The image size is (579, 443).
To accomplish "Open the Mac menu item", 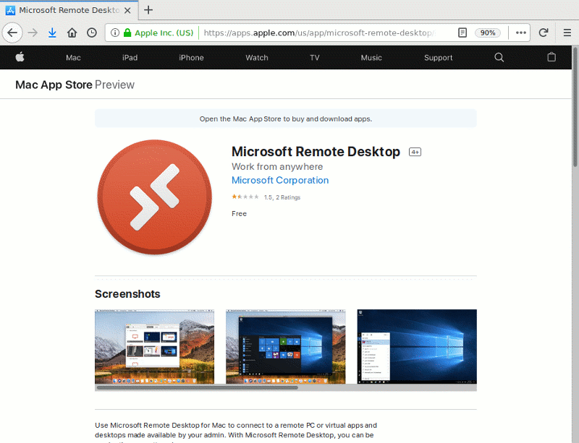I will pos(73,58).
